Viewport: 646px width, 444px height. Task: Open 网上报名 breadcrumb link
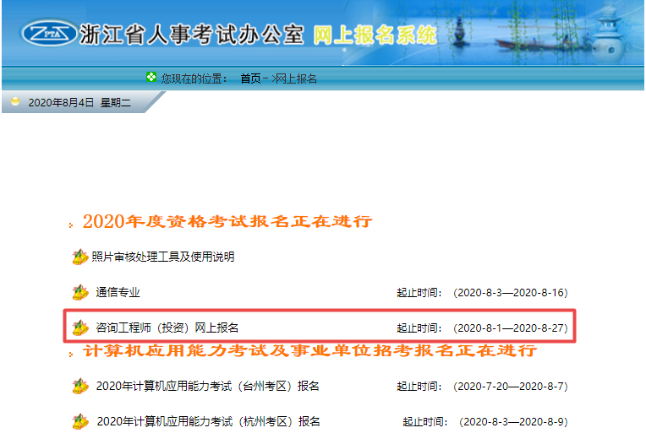click(296, 79)
